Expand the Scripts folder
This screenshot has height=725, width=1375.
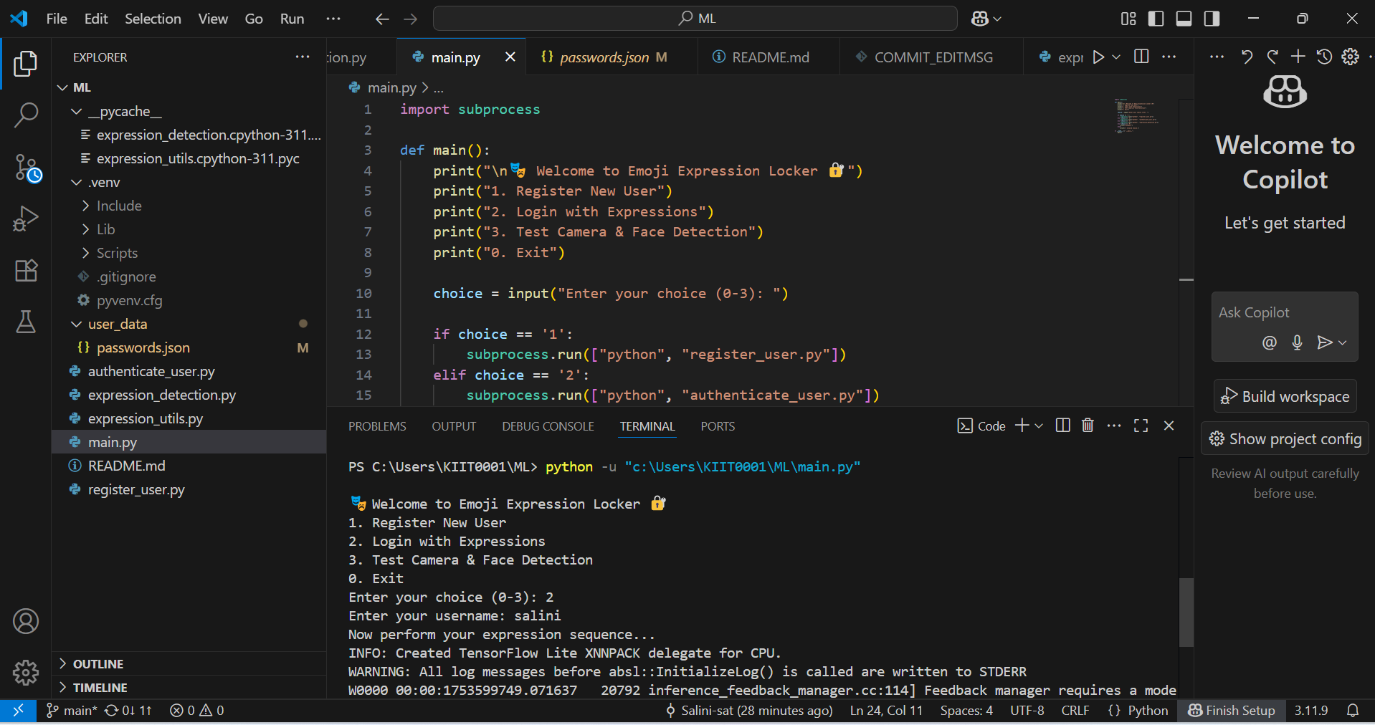pyautogui.click(x=117, y=253)
